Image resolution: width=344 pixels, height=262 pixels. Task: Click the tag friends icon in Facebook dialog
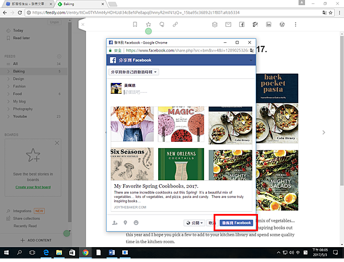(x=115, y=223)
